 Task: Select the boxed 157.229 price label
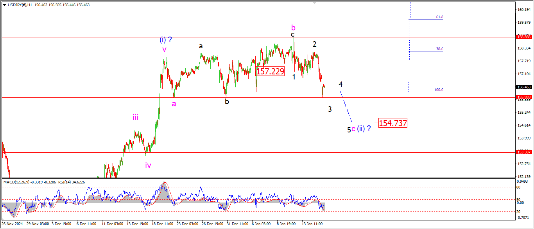(x=270, y=71)
